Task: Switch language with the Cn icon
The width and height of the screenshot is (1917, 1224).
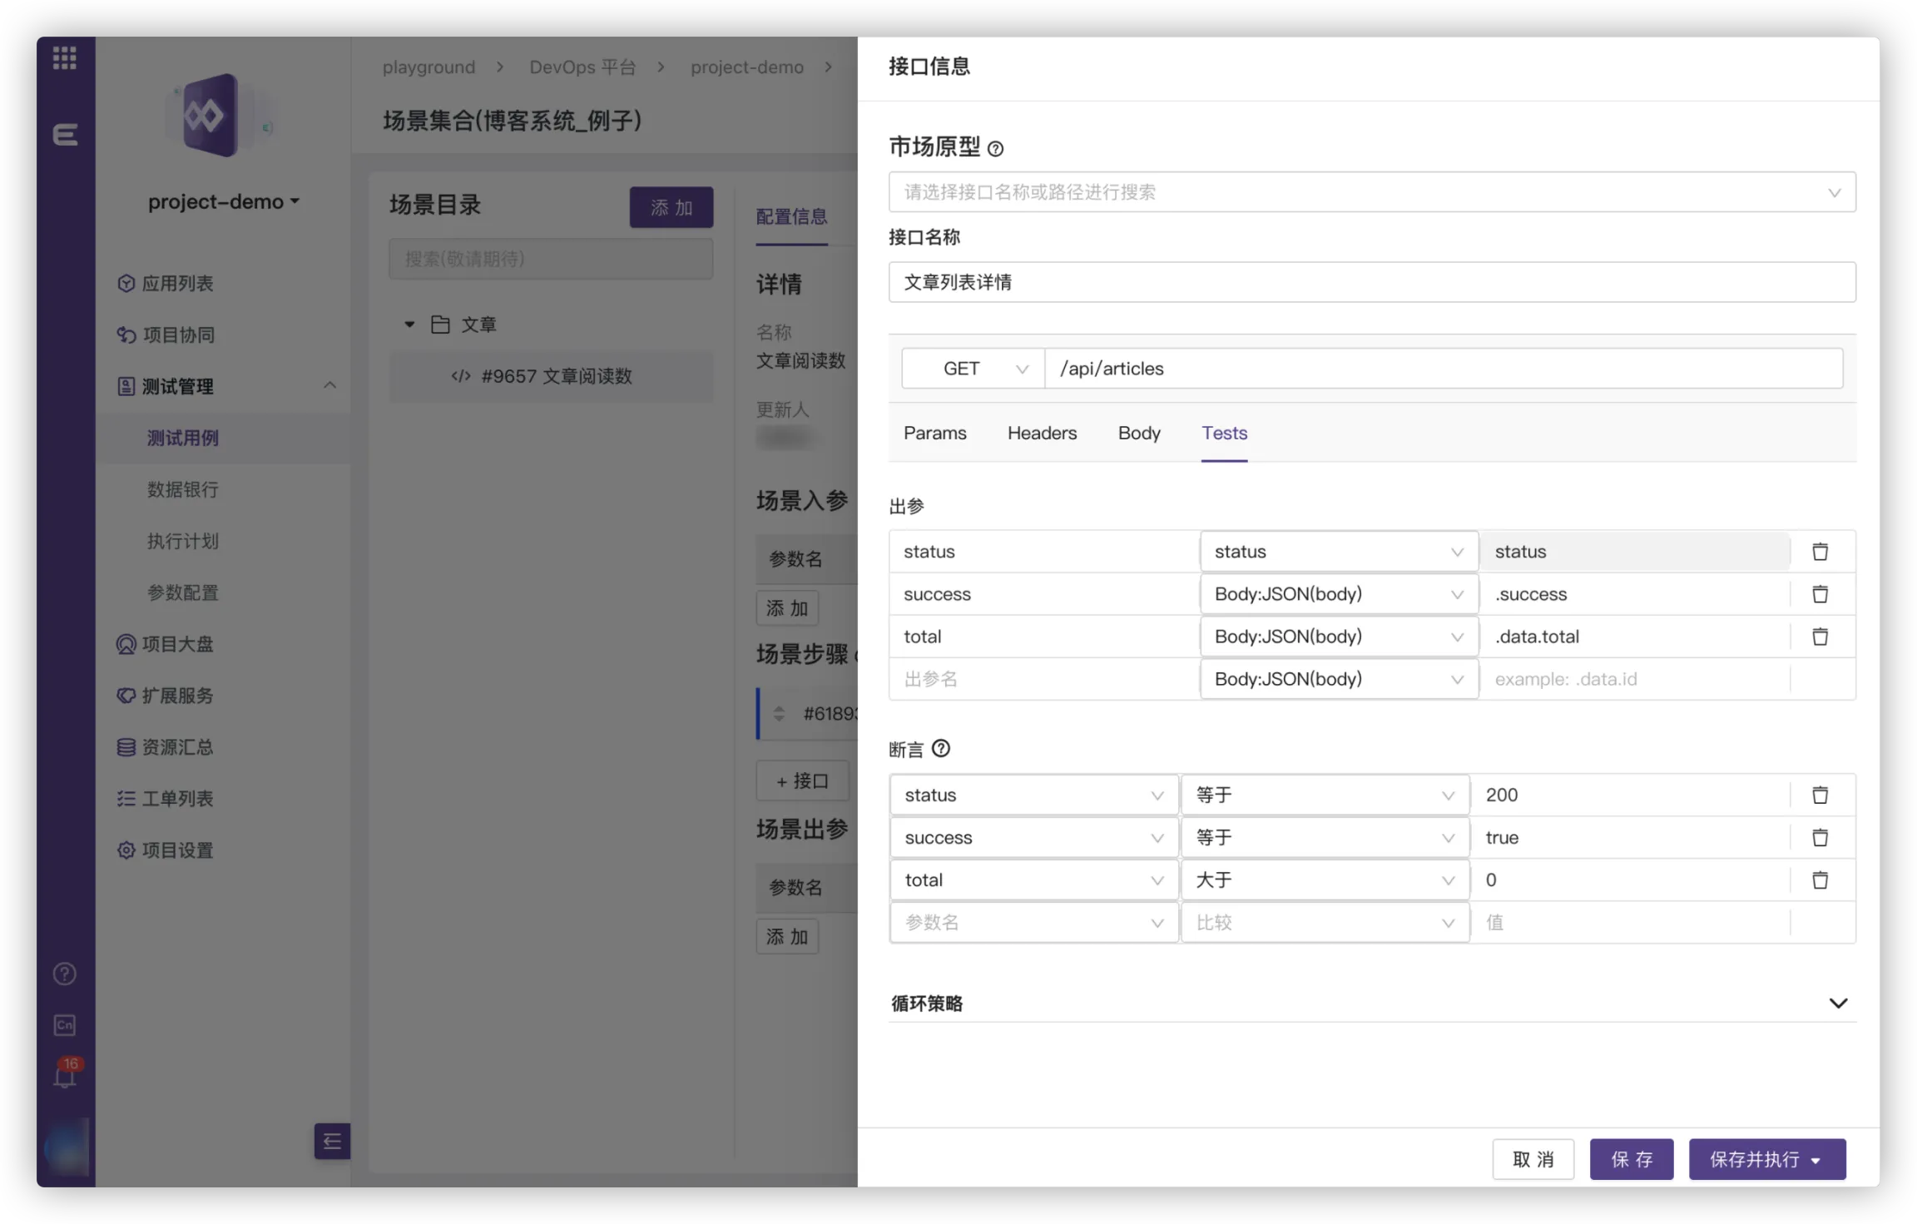Action: point(65,1025)
